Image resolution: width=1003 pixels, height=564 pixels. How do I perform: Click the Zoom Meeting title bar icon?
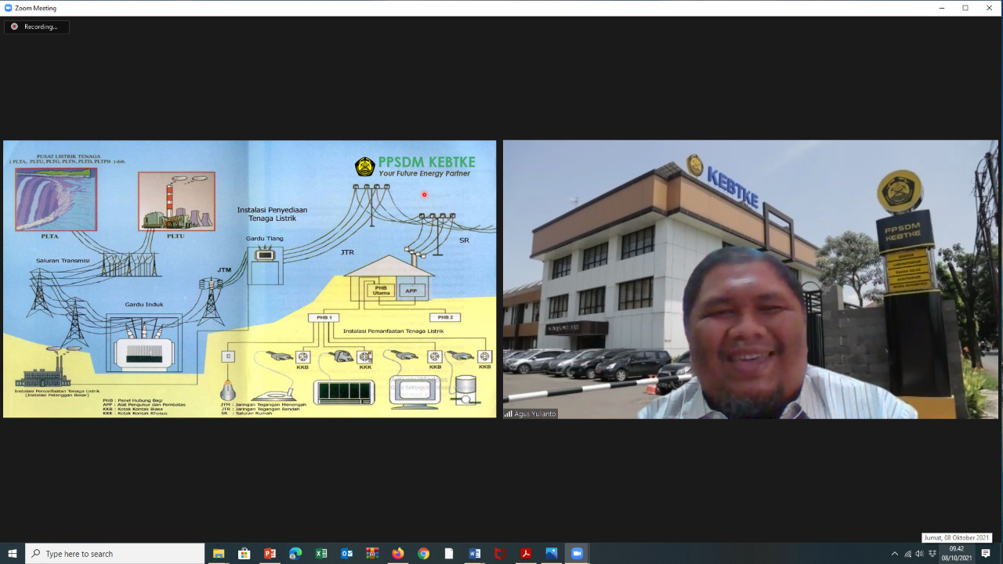(x=8, y=8)
